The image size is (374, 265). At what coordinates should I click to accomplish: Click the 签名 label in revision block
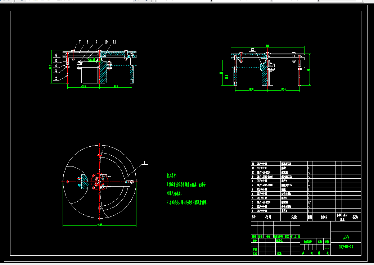tap(287, 237)
